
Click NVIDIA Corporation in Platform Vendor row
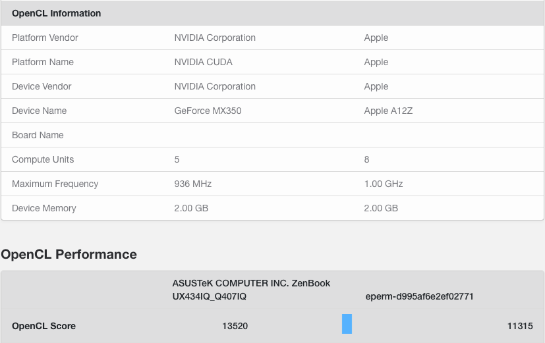(215, 38)
